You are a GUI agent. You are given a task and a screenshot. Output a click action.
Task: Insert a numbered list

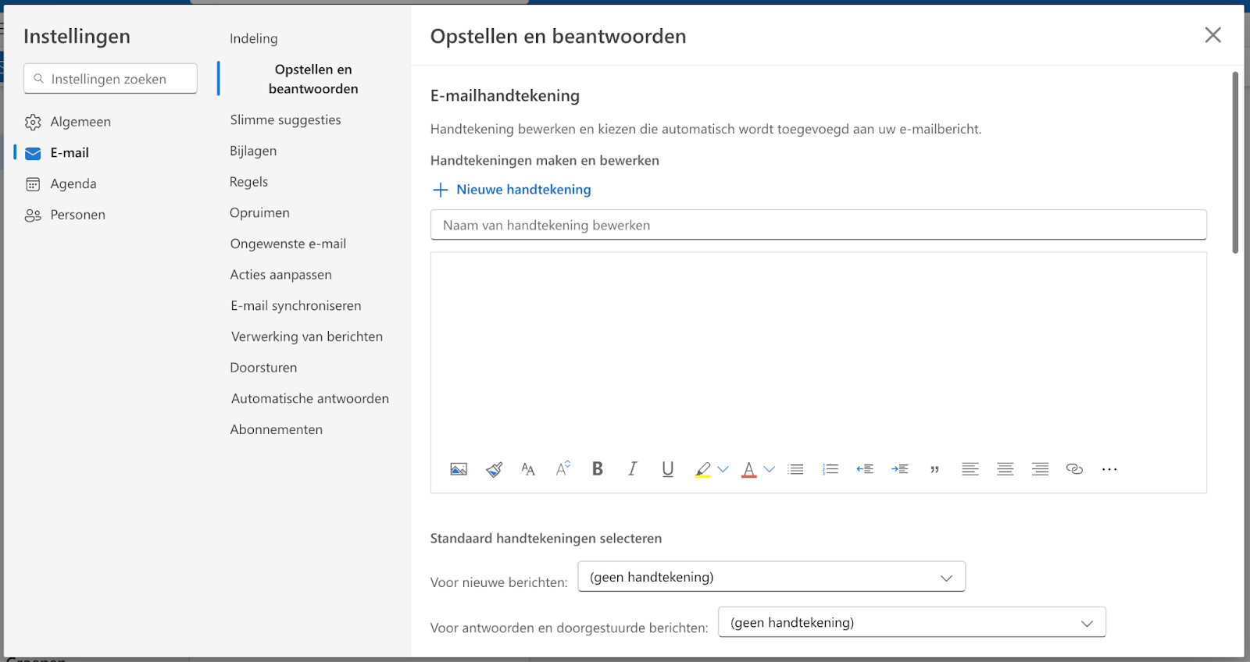[x=830, y=469]
